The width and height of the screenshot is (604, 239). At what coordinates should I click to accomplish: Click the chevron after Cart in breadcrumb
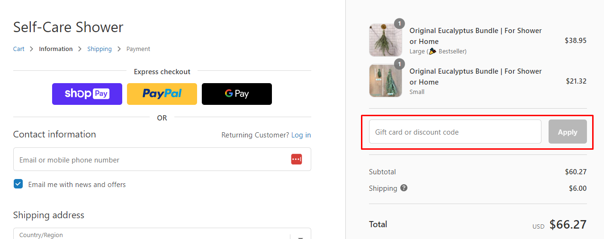(x=32, y=49)
